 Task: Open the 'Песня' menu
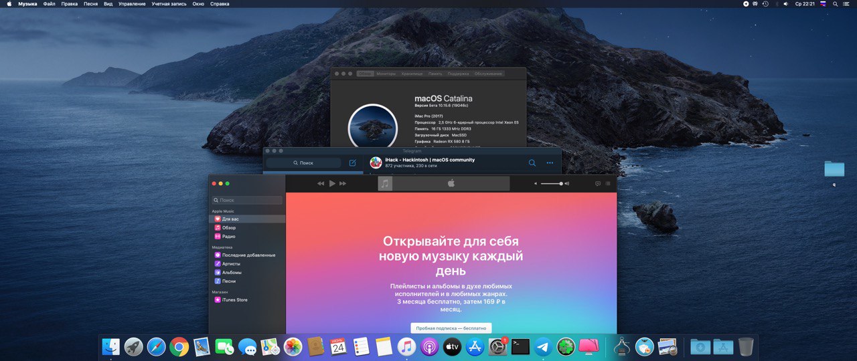coord(90,4)
